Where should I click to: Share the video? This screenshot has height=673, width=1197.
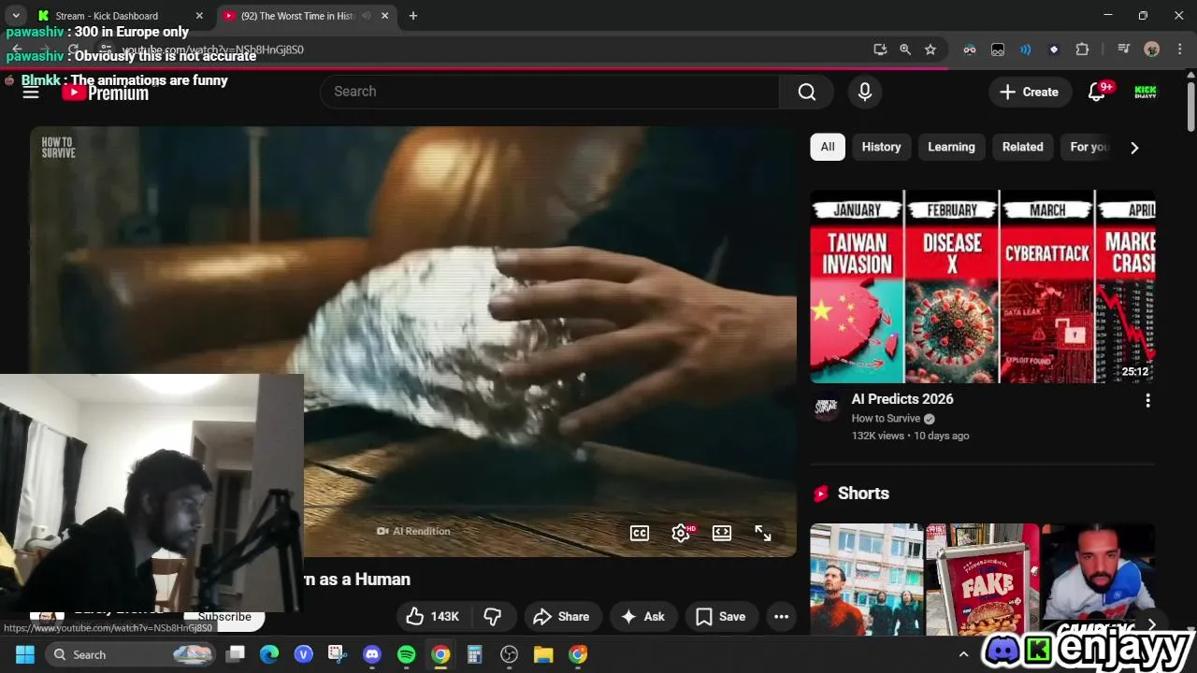[561, 616]
